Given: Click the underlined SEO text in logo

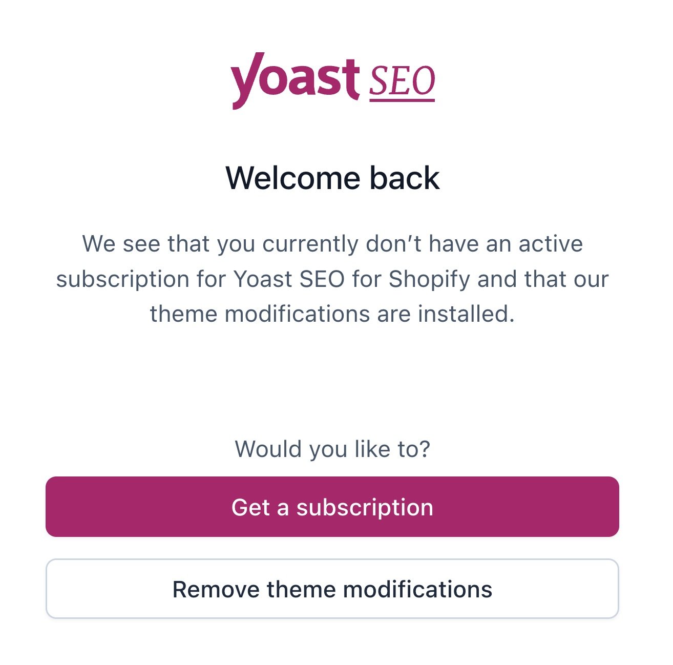Looking at the screenshot, I should coord(402,82).
